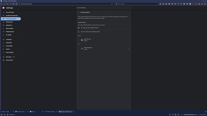The height and width of the screenshot is (116, 207).
Task: Close the Google tab
Action: coord(42,112)
